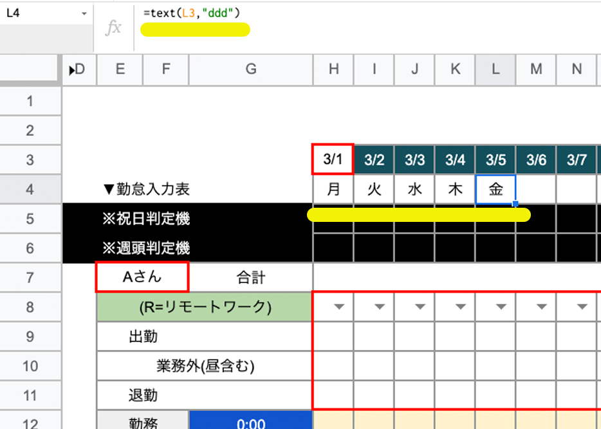
Task: Select column N header
Action: point(577,69)
